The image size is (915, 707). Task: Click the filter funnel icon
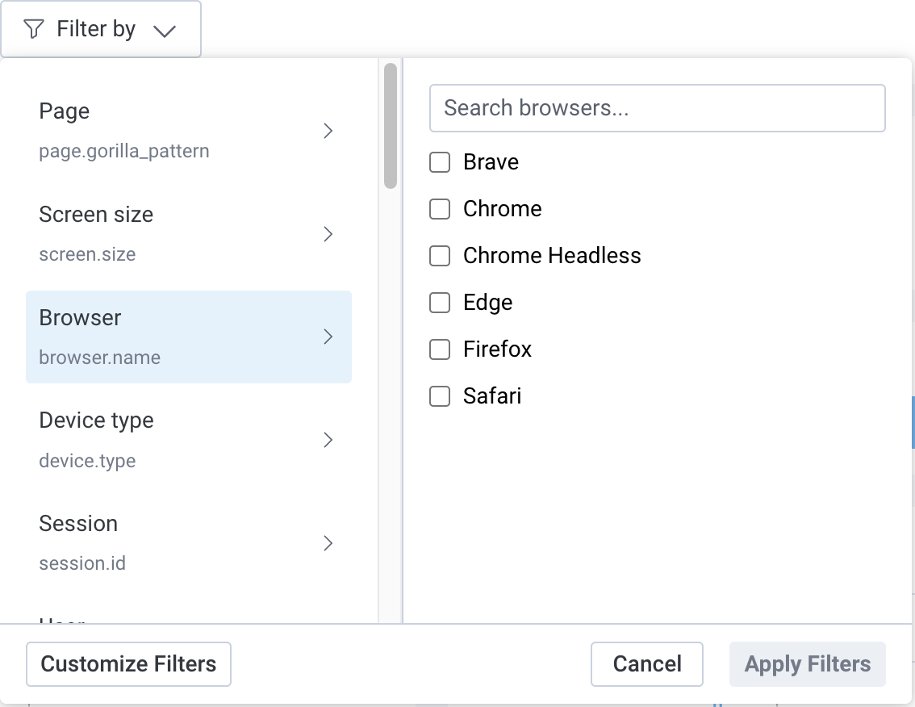pyautogui.click(x=32, y=28)
